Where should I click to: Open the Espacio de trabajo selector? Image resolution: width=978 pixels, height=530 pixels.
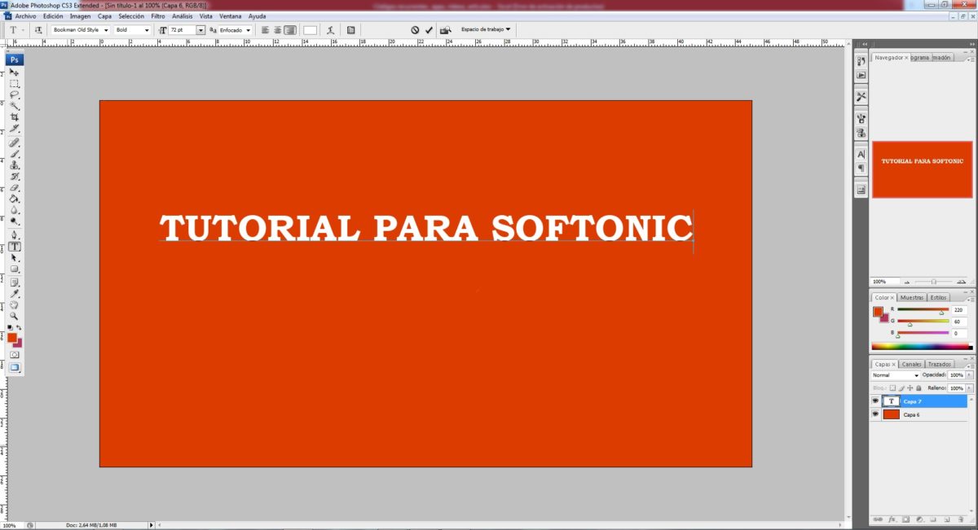[x=485, y=29]
